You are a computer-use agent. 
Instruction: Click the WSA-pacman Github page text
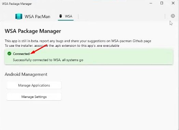(131, 41)
